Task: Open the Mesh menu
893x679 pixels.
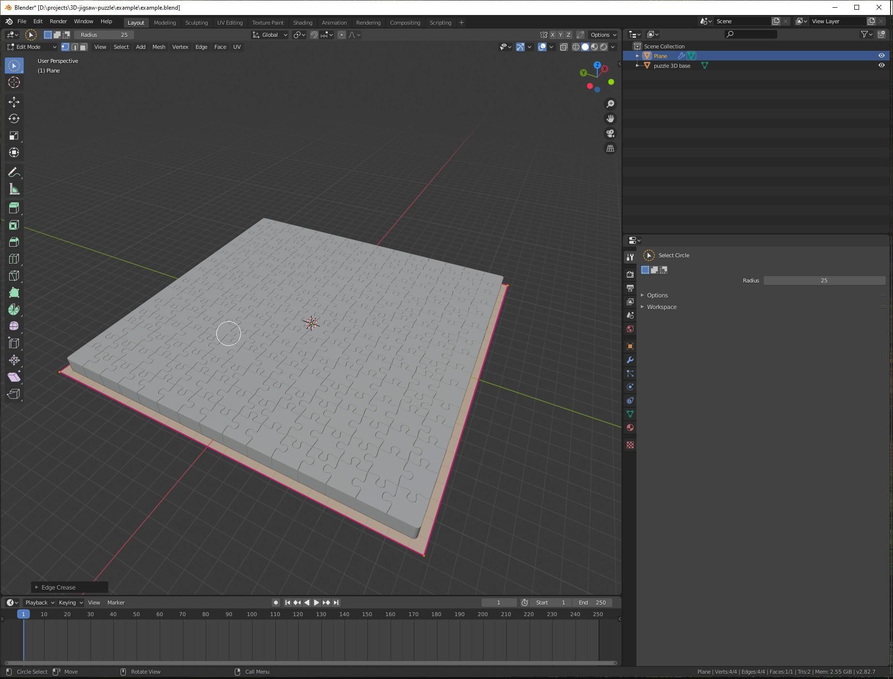Action: coord(158,47)
